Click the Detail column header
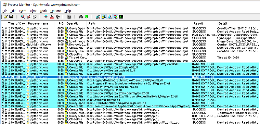The height and width of the screenshot is (124, 260). pyautogui.click(x=223, y=23)
